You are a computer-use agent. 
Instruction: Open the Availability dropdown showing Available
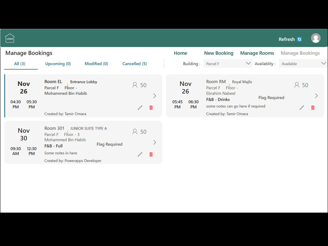[x=302, y=63]
